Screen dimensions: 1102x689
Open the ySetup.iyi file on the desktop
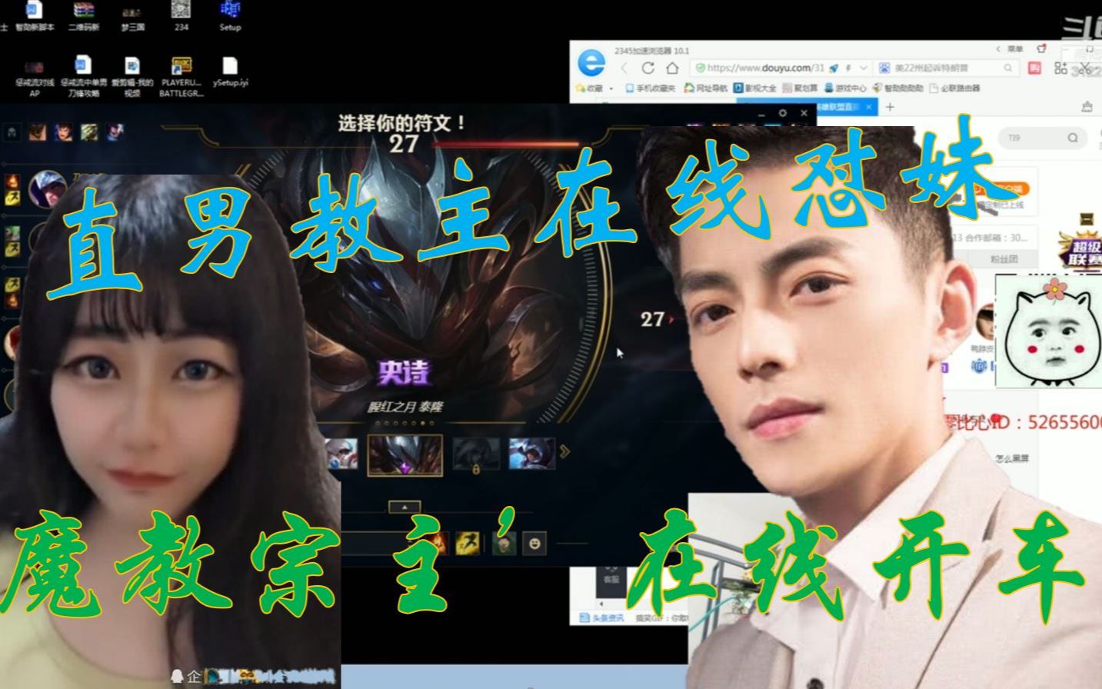230,72
